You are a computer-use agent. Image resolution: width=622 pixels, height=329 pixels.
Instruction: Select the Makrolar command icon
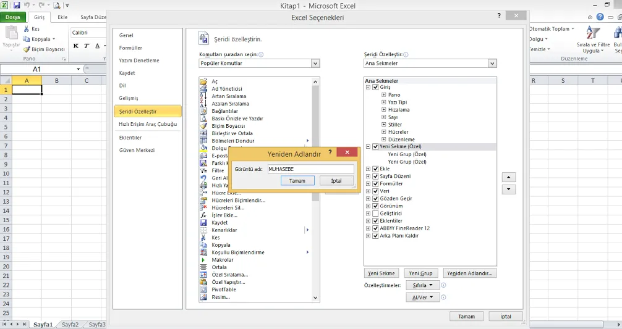[x=203, y=260]
